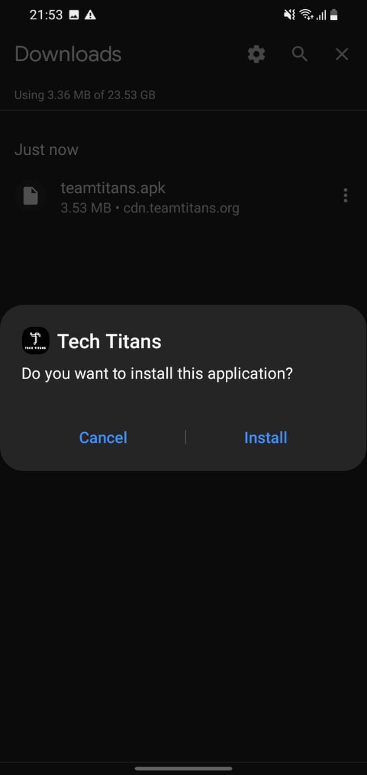Viewport: 367px width, 775px height.
Task: Tap the Just now section header
Action: coord(46,150)
